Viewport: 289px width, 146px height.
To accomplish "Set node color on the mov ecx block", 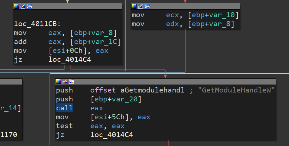I will tap(134, 6).
